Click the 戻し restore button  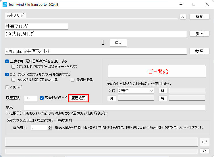(x=118, y=43)
